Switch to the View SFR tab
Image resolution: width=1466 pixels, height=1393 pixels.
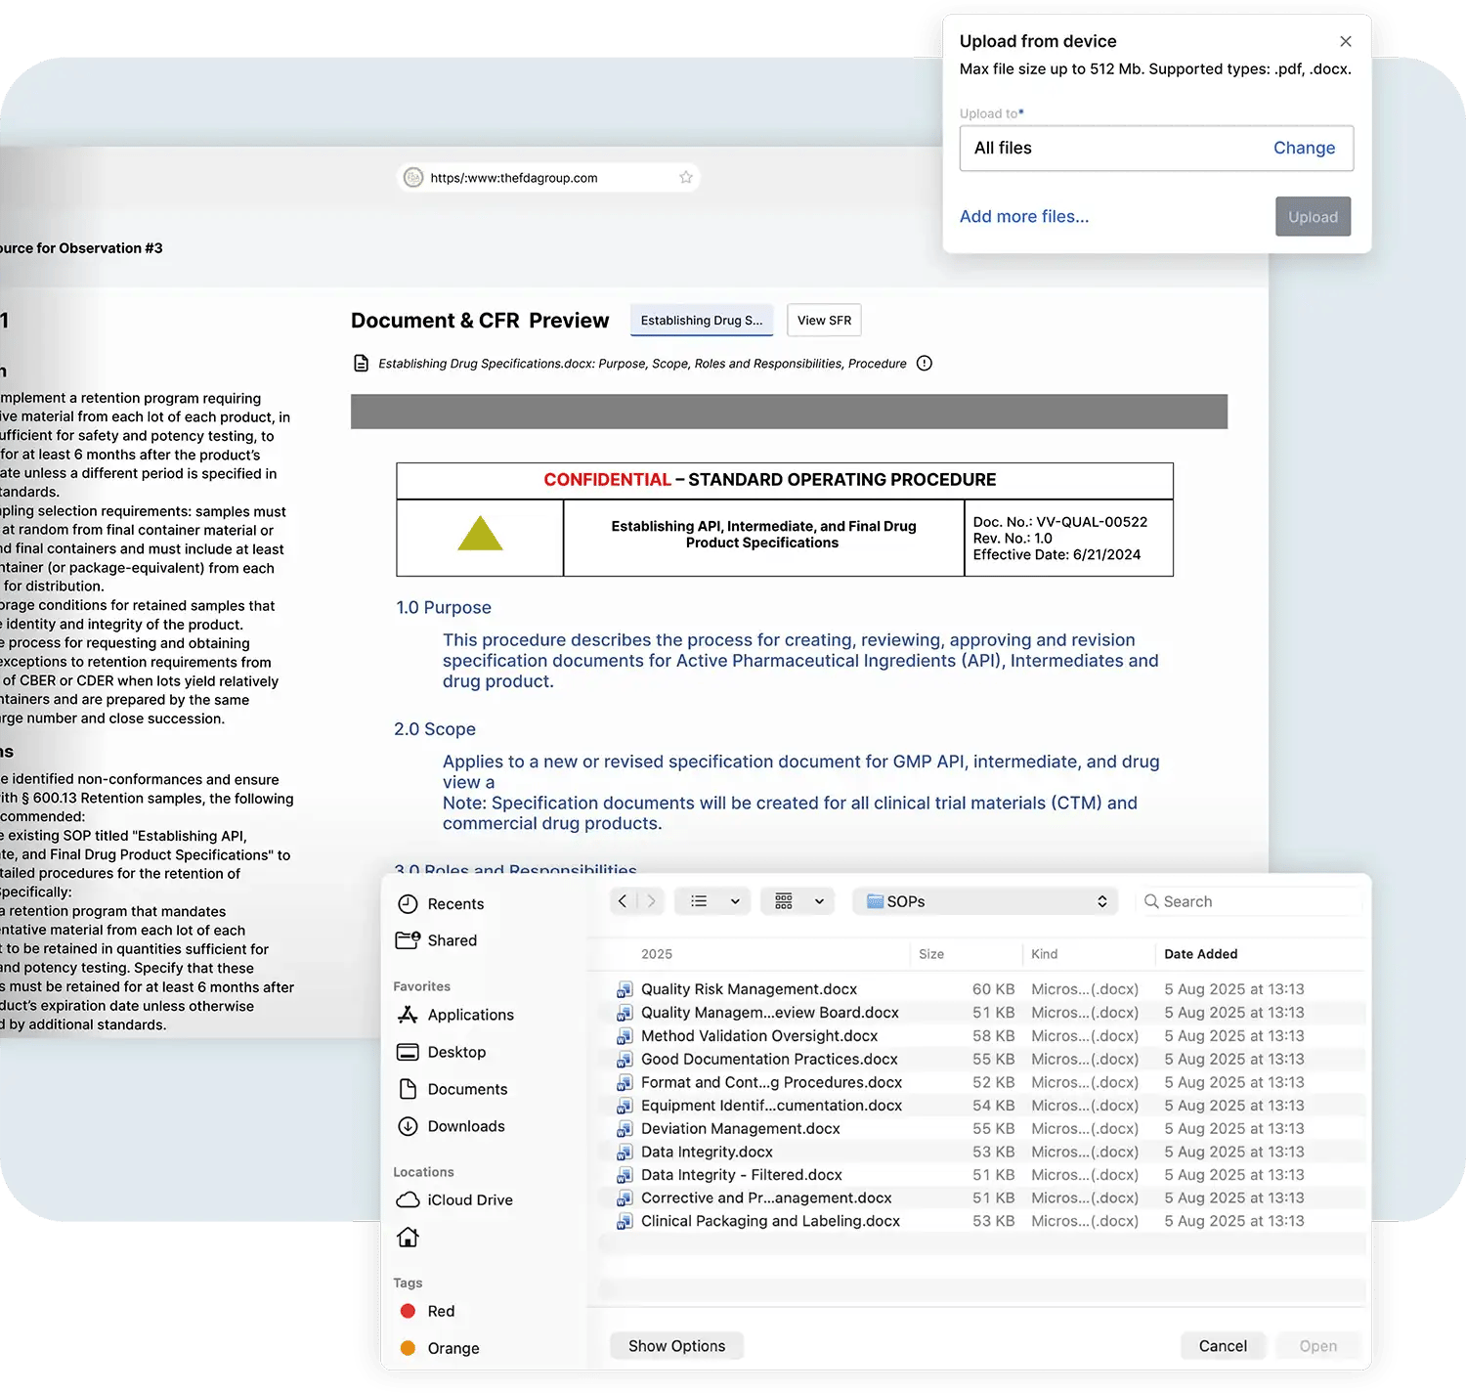pyautogui.click(x=824, y=321)
